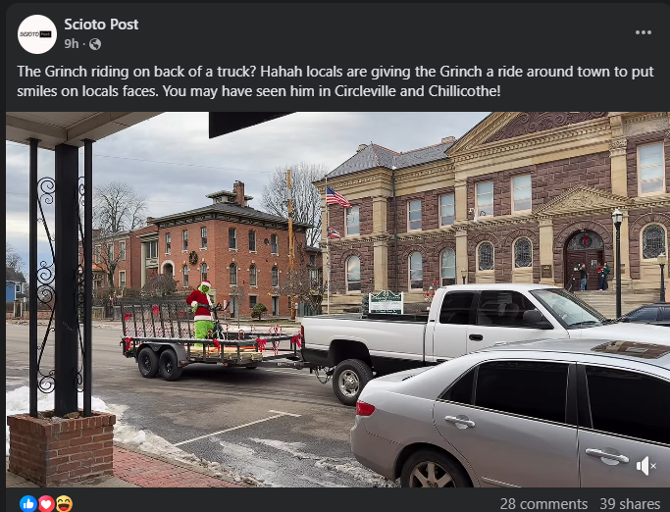Click the Grinch figure in the video

202,311
